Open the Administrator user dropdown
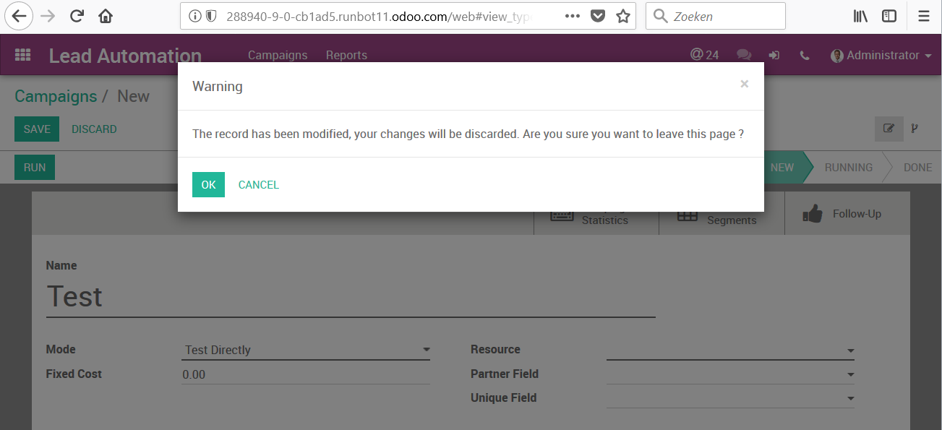 pyautogui.click(x=881, y=55)
